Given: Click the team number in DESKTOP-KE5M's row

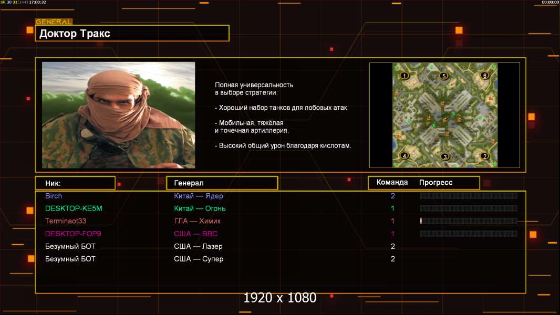Looking at the screenshot, I should (393, 208).
